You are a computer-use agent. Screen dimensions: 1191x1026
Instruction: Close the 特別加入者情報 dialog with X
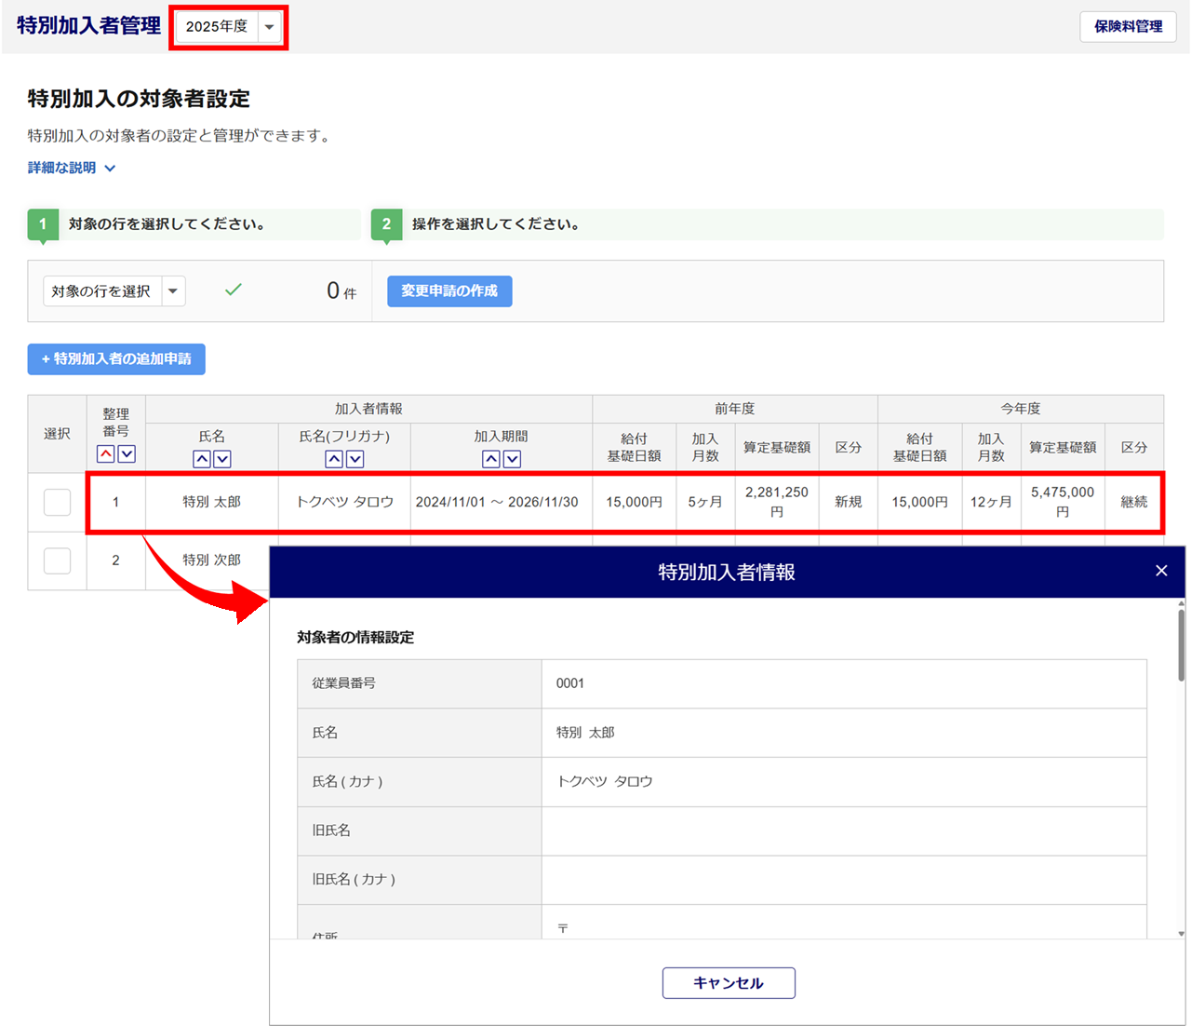(1161, 571)
